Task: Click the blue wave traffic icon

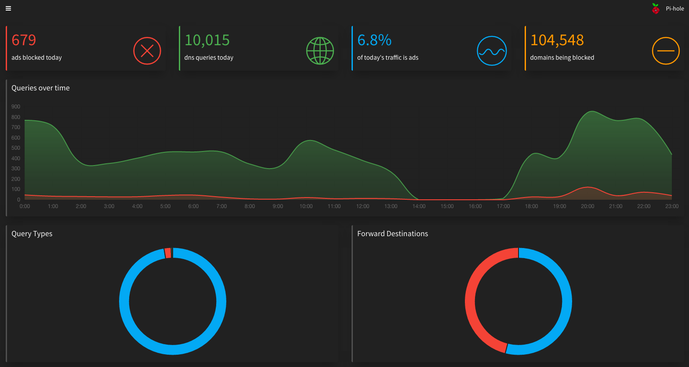Action: tap(492, 51)
